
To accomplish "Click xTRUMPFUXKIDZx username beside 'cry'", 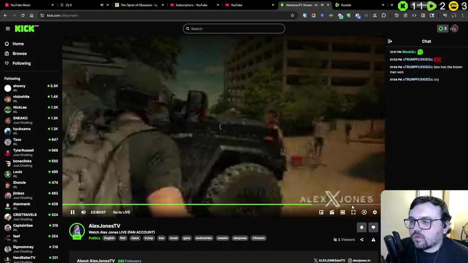I will coord(418,79).
